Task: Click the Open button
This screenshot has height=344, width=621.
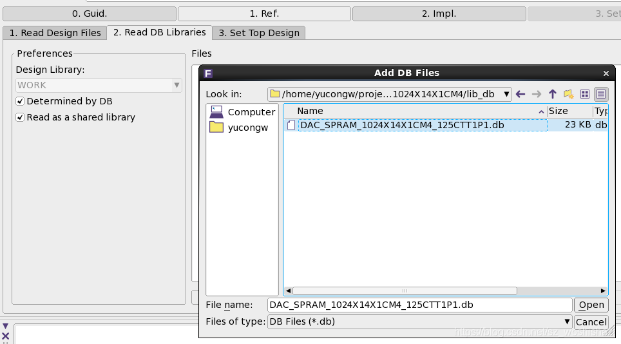Action: (591, 305)
